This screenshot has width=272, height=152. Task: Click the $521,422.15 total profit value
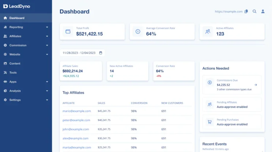(x=90, y=34)
